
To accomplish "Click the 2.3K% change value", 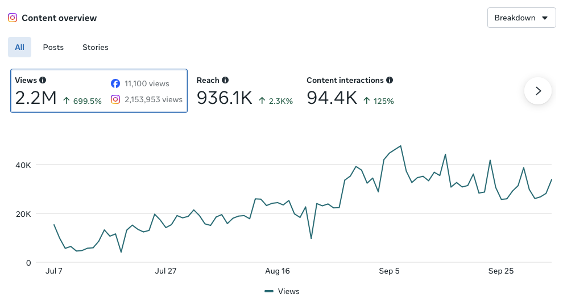I will click(281, 102).
